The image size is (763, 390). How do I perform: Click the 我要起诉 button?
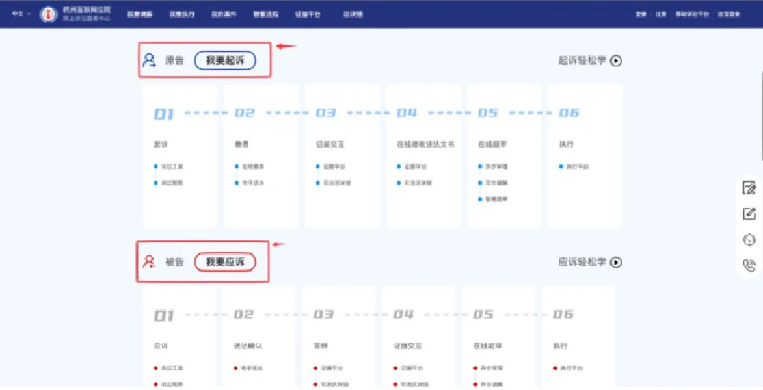tap(225, 60)
